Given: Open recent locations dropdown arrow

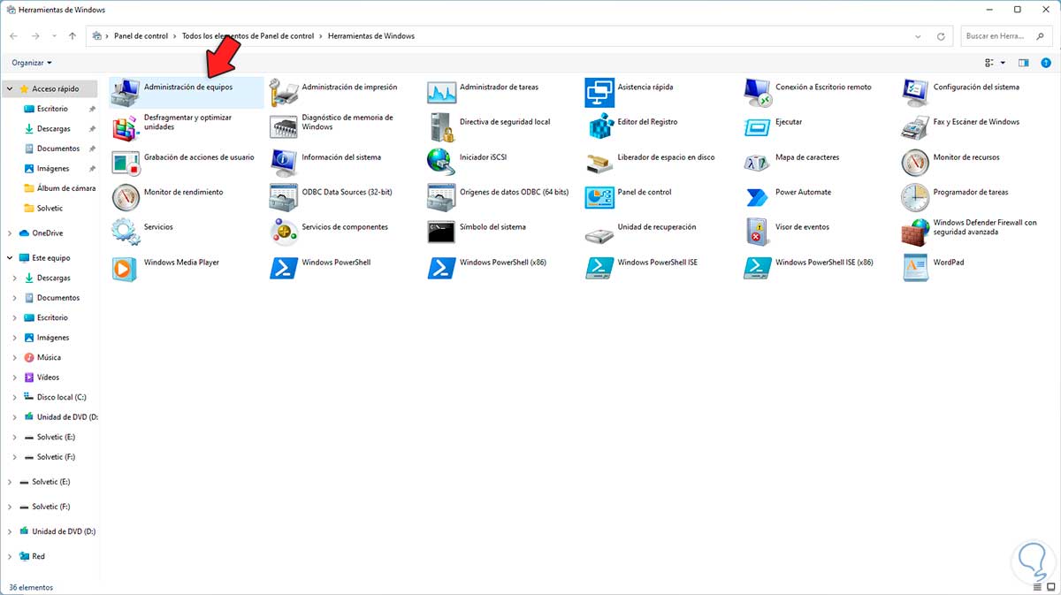Looking at the screenshot, I should click(x=54, y=36).
